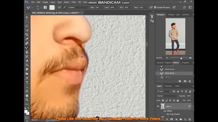Screen dimensions: 218x122
Task: Open the Flow percentage dropdown arrow
Action: click(x=146, y=7)
